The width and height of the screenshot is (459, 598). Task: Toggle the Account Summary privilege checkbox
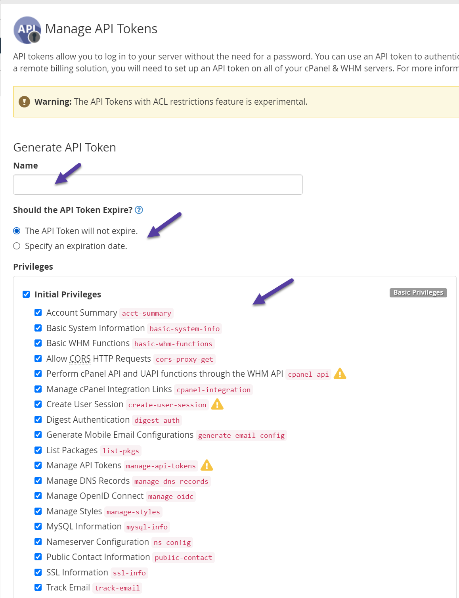tap(38, 312)
